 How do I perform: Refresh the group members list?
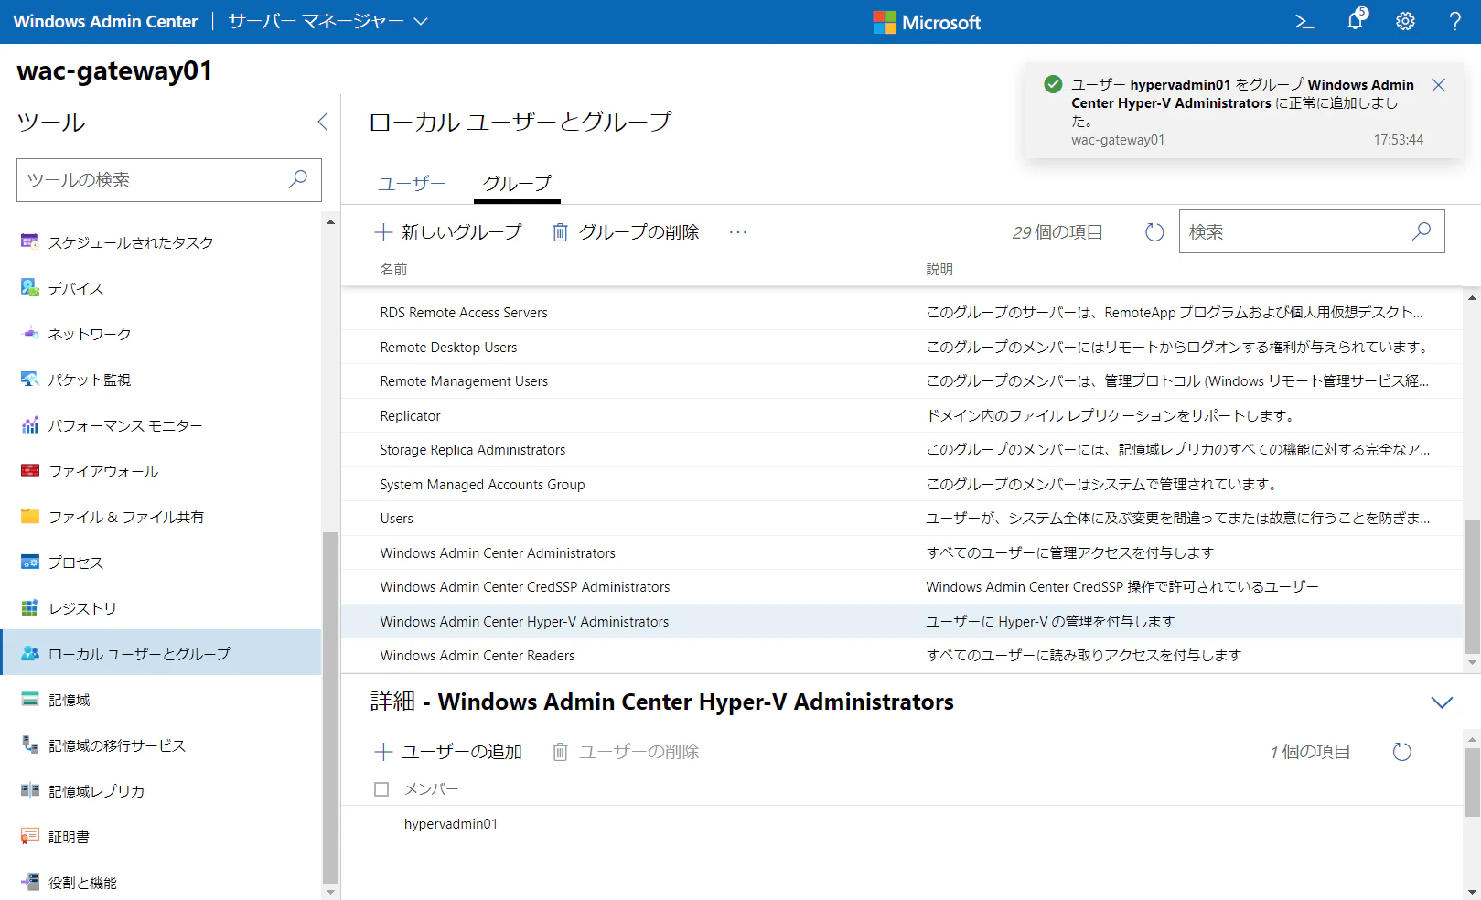(1401, 752)
